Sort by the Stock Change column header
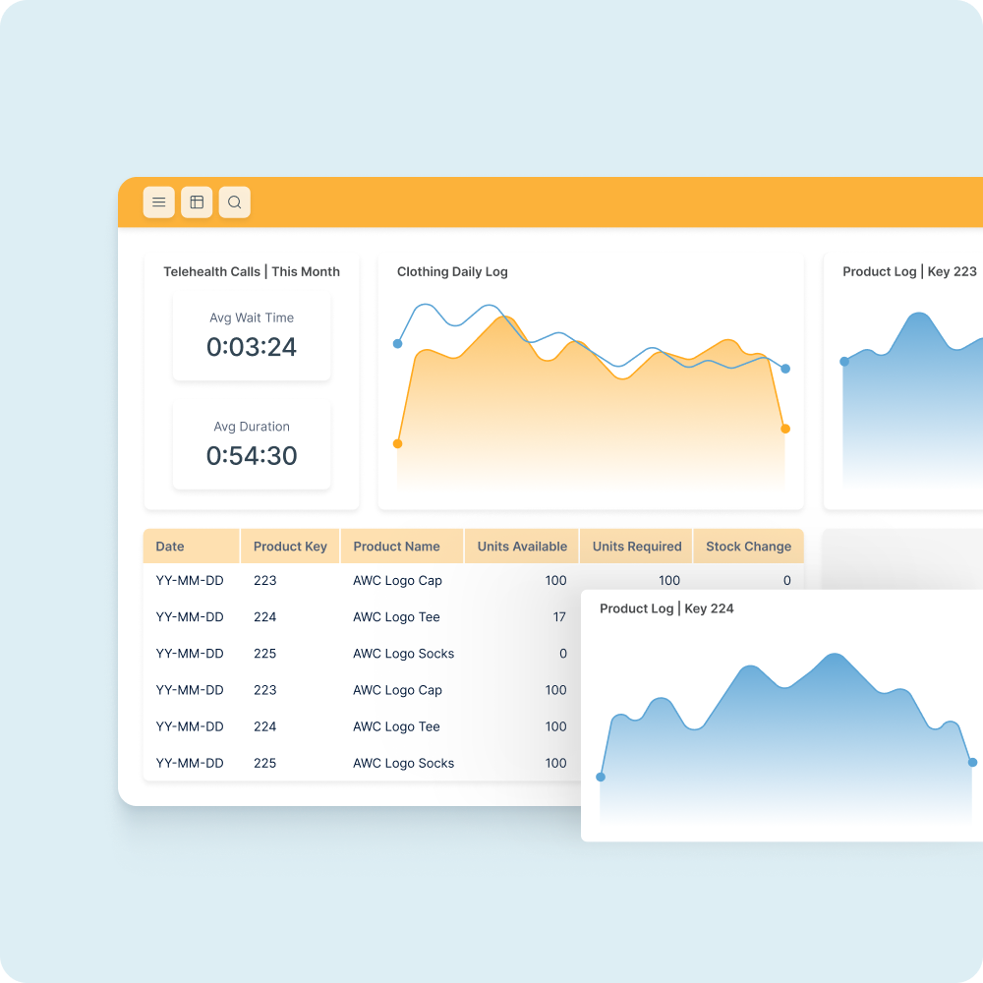 point(748,546)
